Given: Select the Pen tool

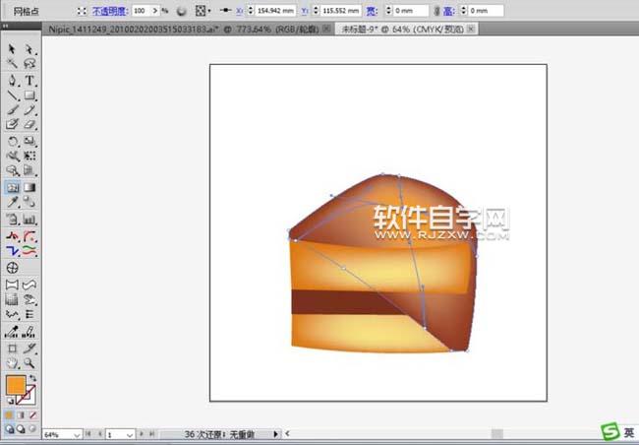Looking at the screenshot, I should coord(13,80).
